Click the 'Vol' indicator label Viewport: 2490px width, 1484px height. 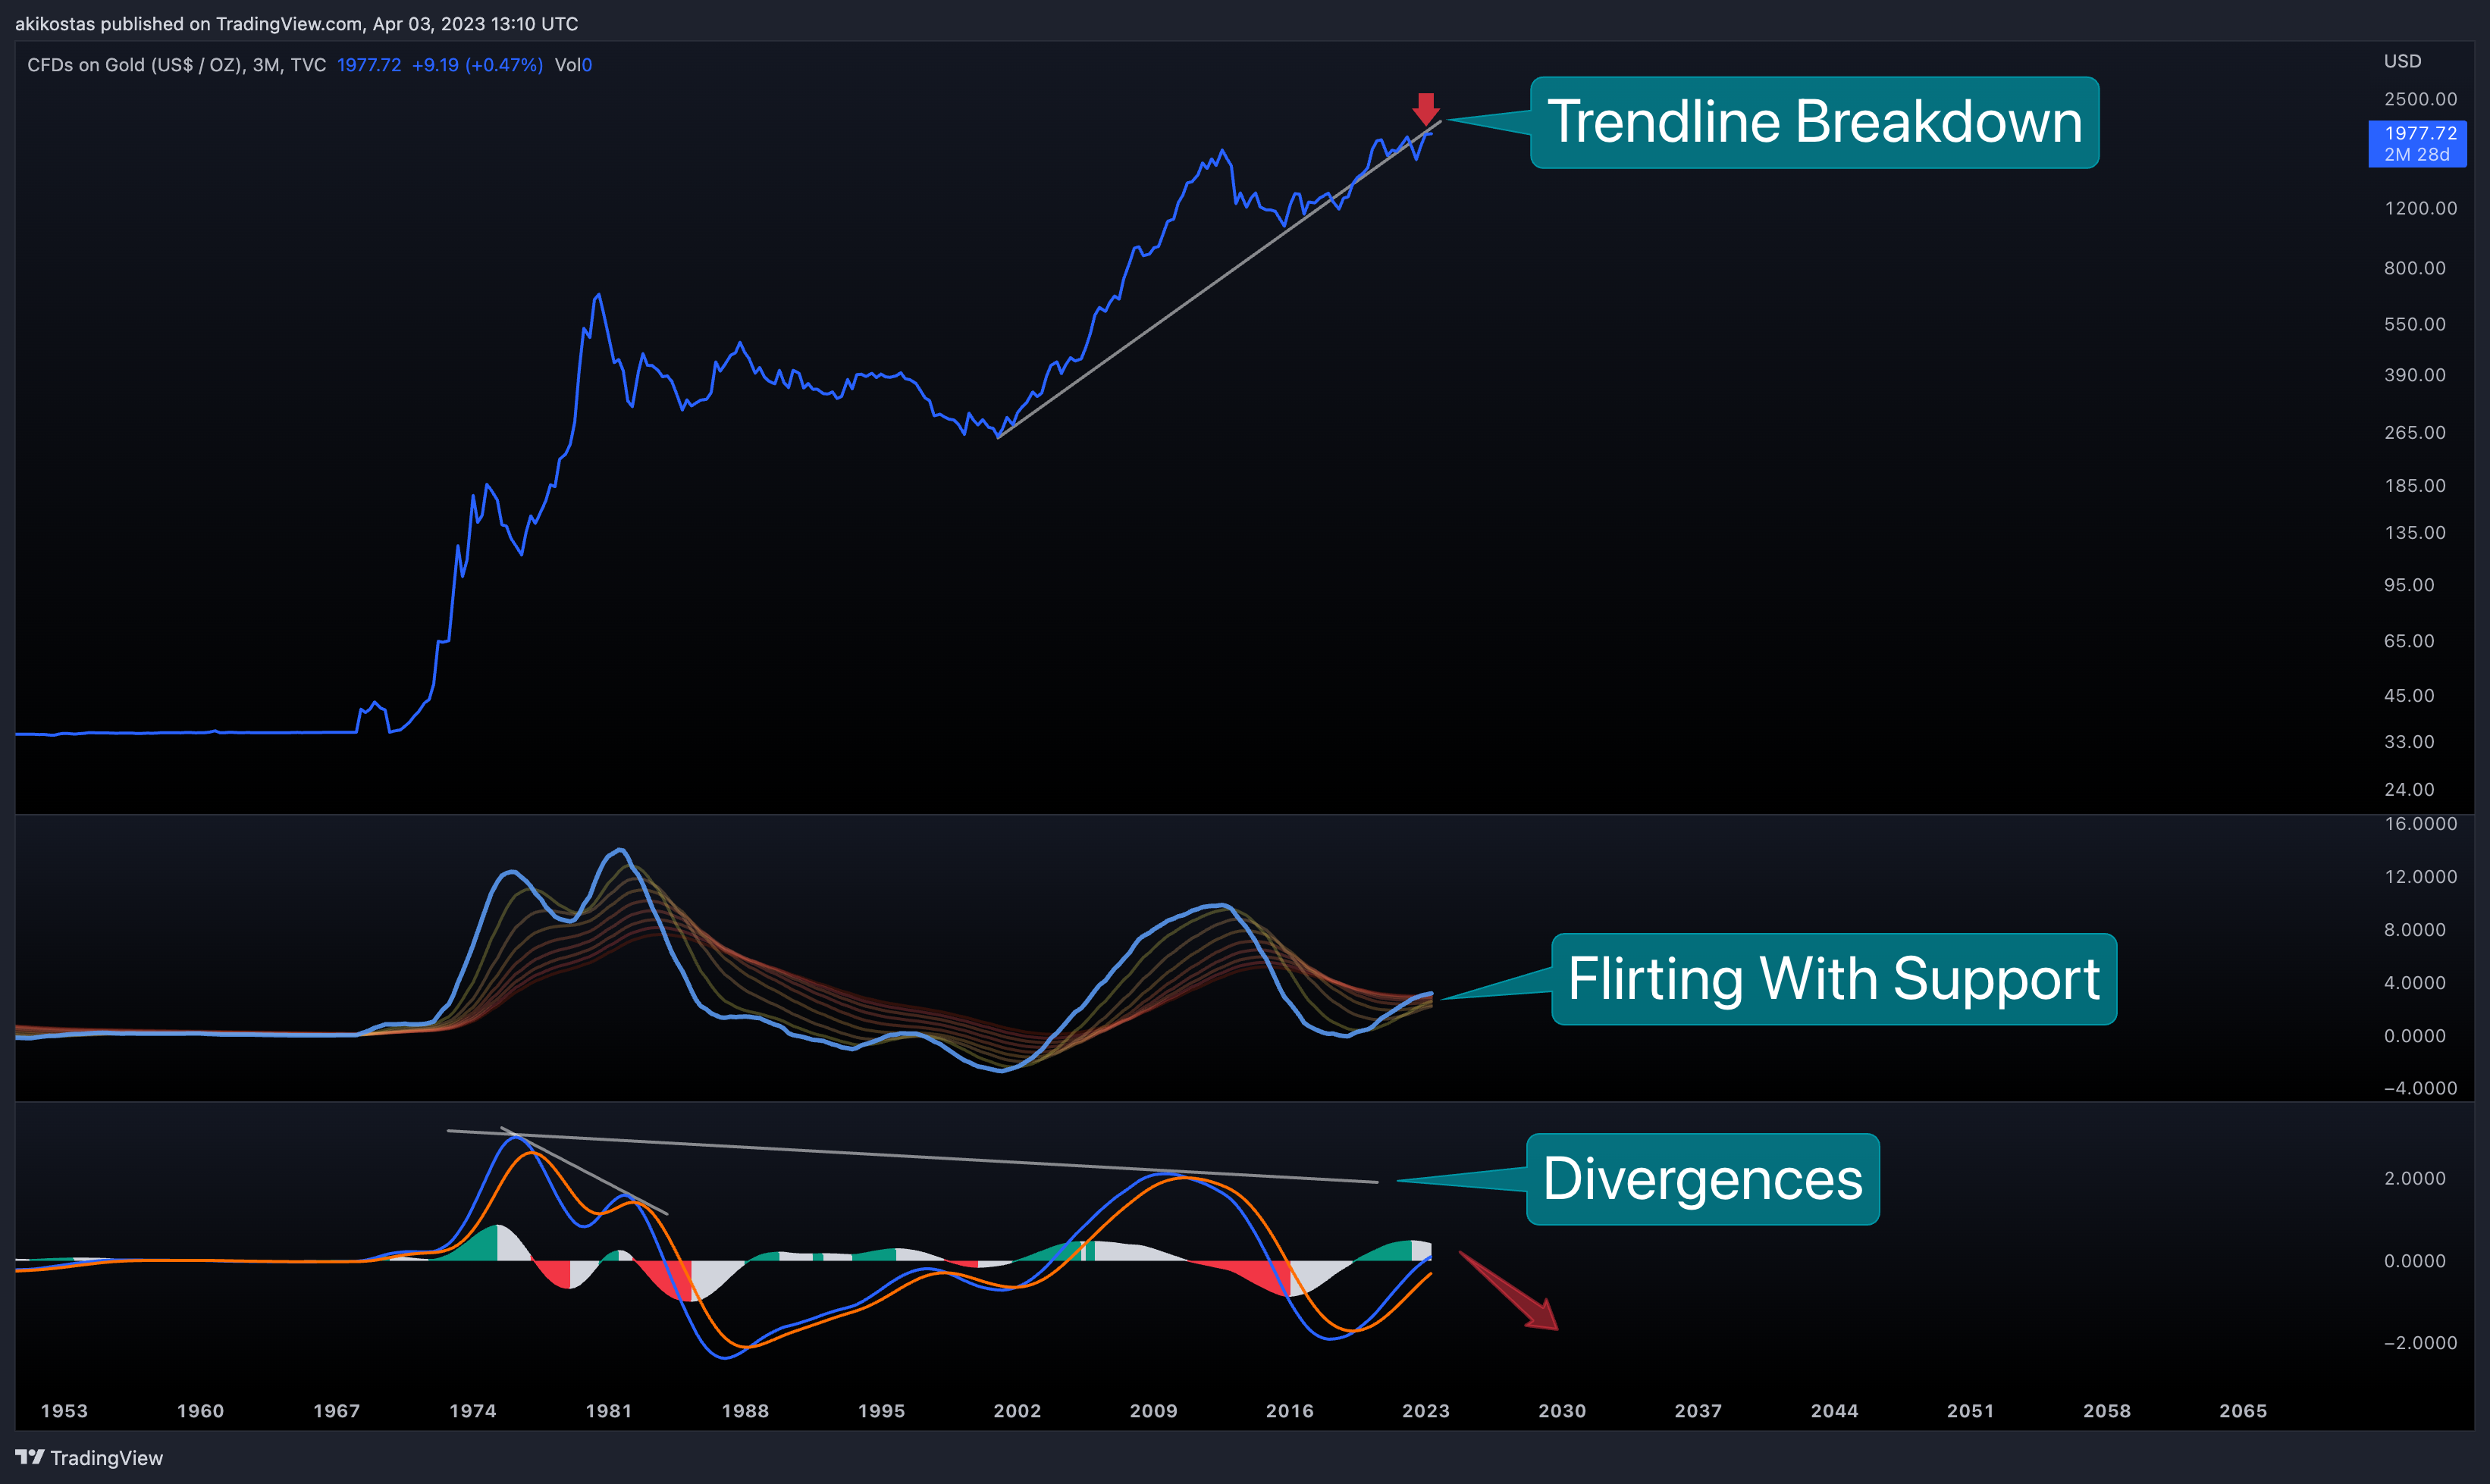coord(567,65)
